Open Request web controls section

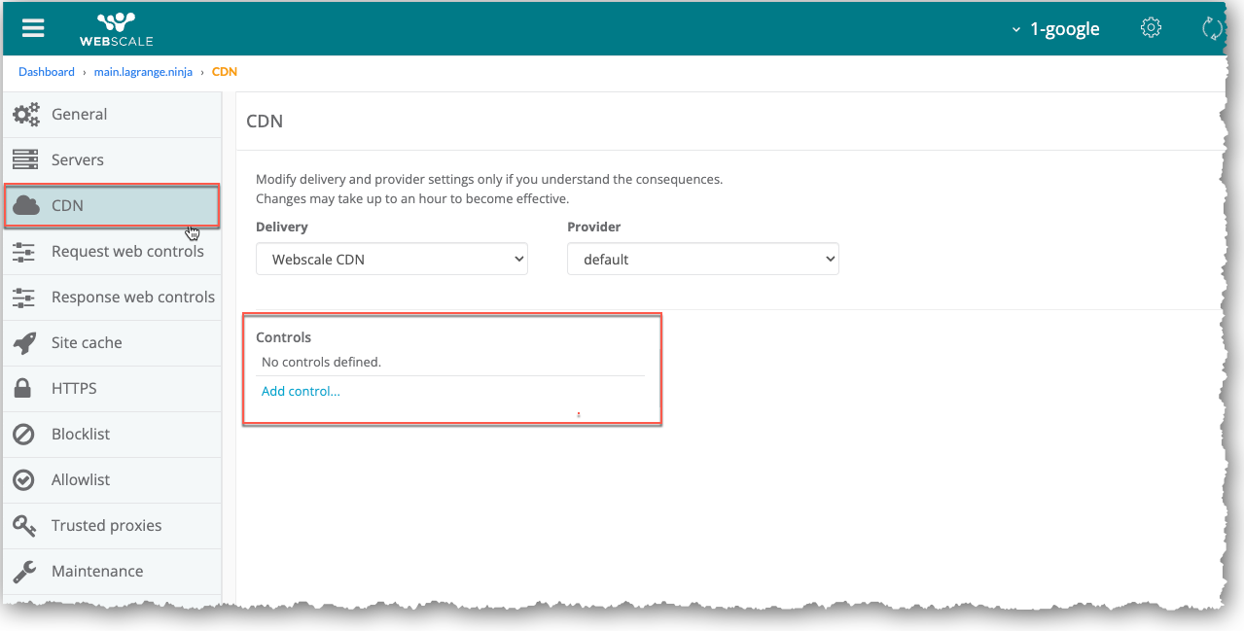(126, 252)
